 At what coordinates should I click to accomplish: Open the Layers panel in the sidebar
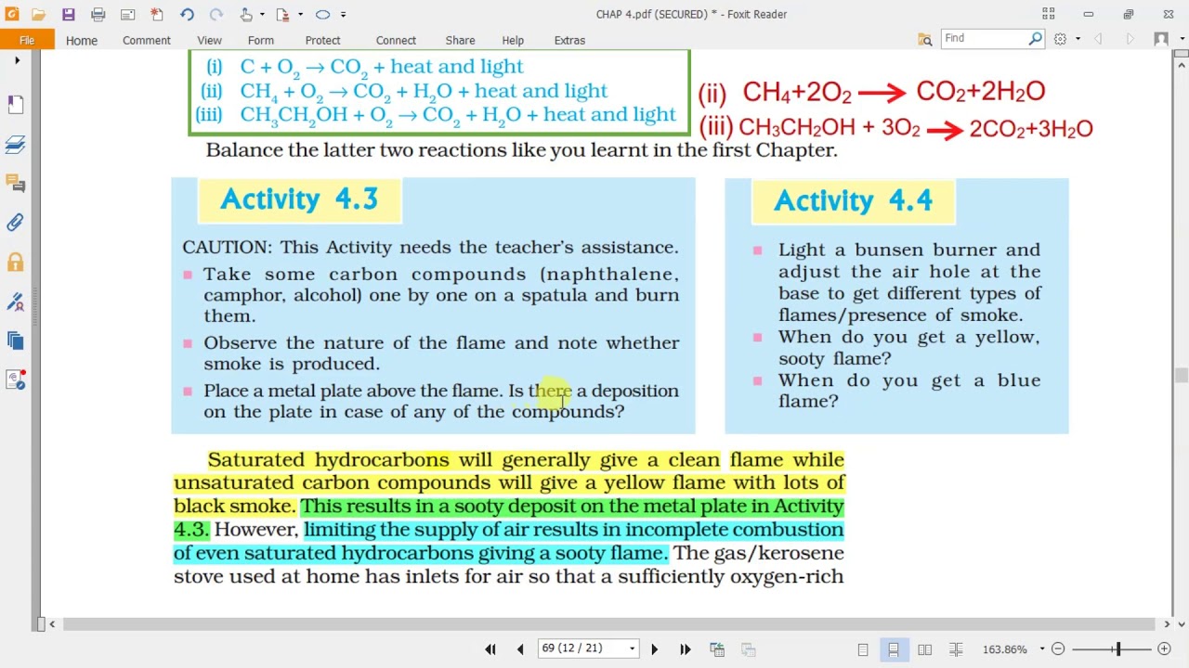tap(16, 144)
